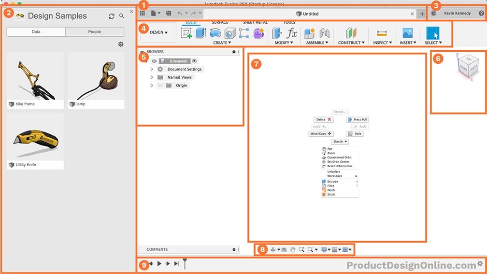Image resolution: width=487 pixels, height=274 pixels.
Task: Activate the Unsaved component radio button
Action: pyautogui.click(x=194, y=61)
